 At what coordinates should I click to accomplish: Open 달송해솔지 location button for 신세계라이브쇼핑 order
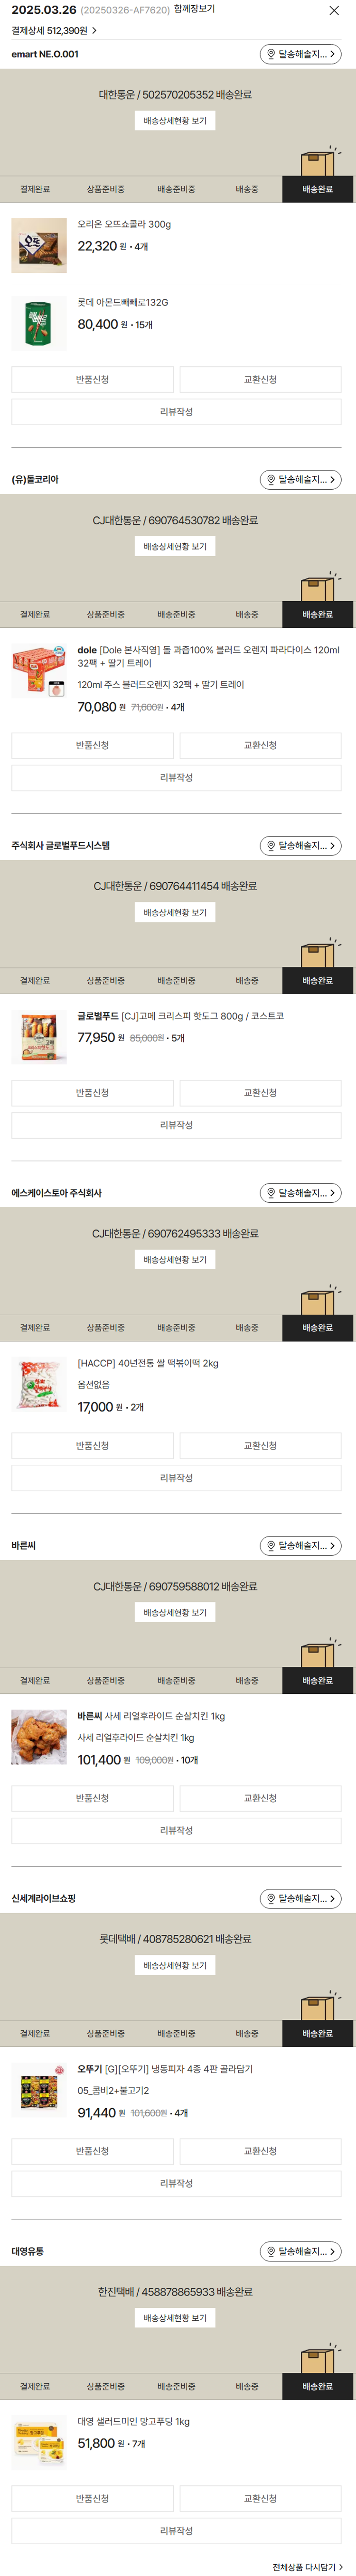[300, 1899]
